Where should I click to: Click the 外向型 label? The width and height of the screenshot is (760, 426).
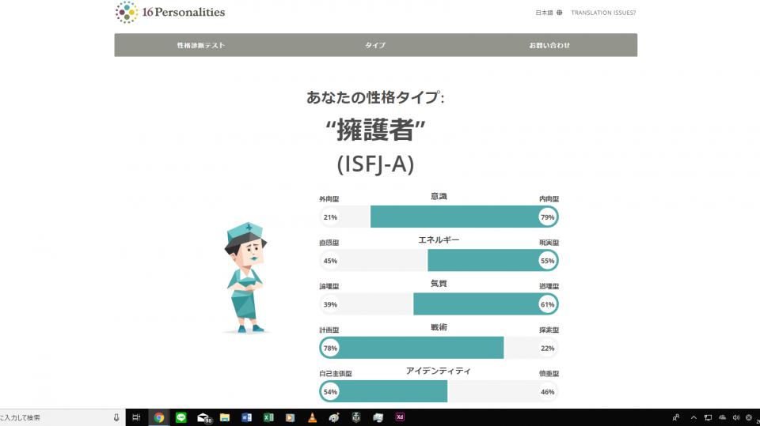pos(329,199)
